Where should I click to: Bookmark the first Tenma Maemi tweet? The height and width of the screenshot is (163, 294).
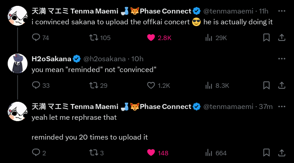[x=266, y=38]
